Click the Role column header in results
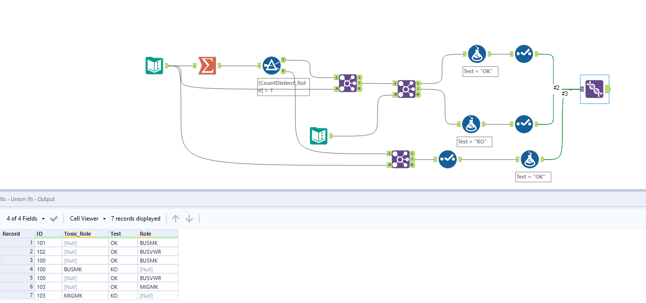Viewport: 646px width, 303px height. click(144, 233)
